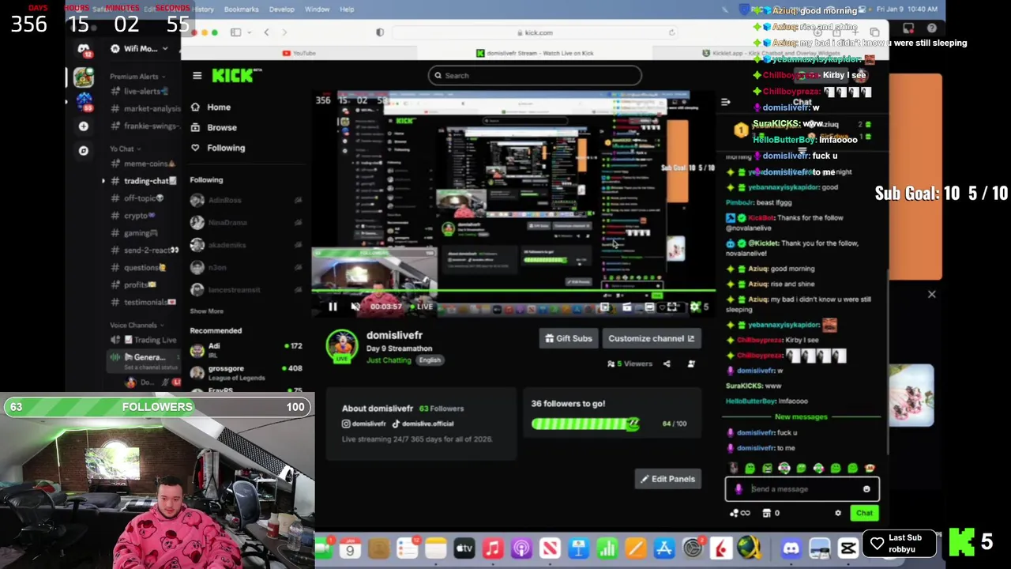Close overlay with X next to orange panel
Viewport: 1011px width, 569px height.
931,295
